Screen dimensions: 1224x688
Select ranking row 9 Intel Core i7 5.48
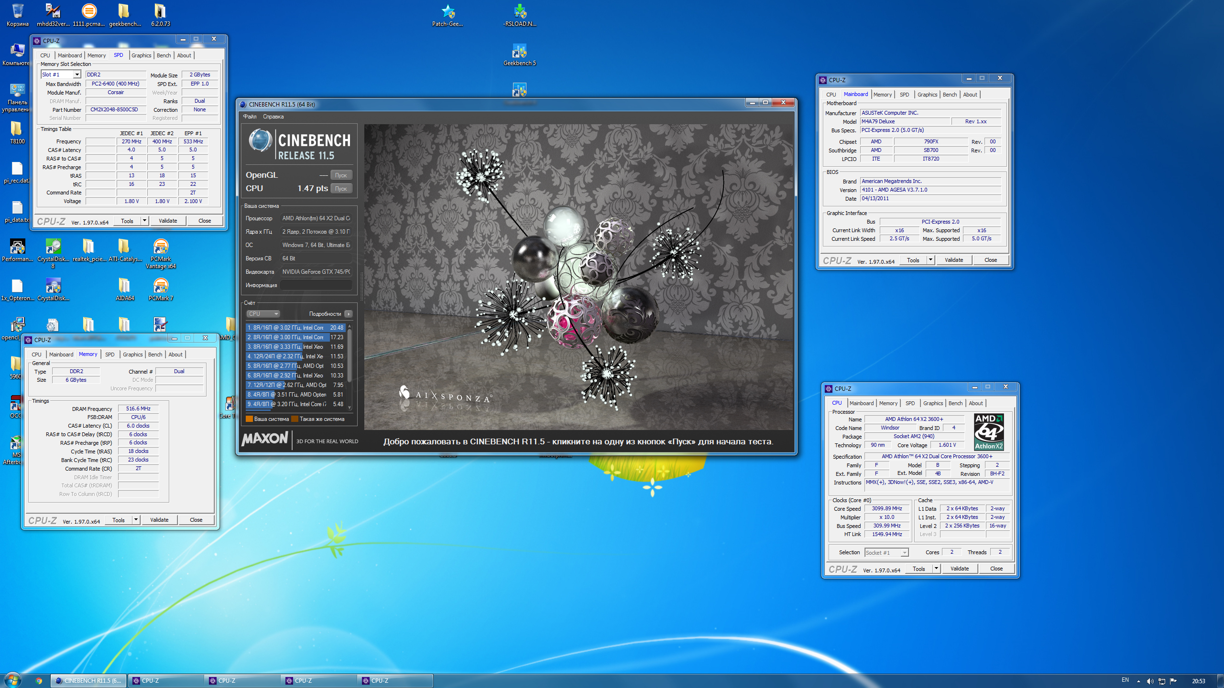point(295,404)
